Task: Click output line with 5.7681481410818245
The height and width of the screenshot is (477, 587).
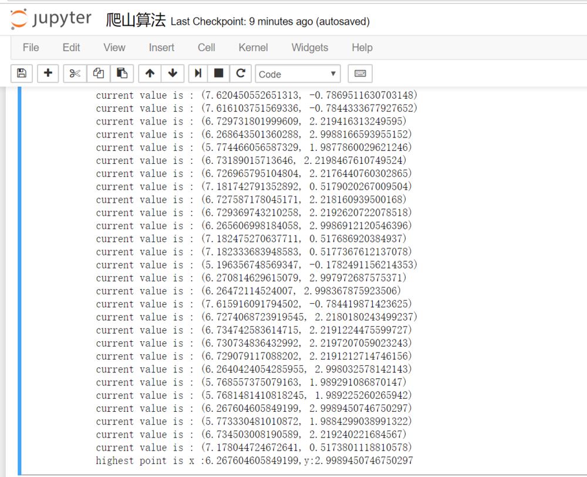Action: tap(254, 395)
